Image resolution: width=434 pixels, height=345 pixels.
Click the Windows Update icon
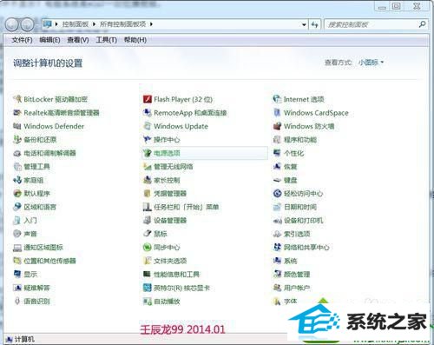click(148, 126)
